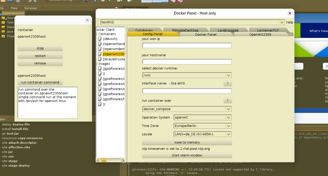The width and height of the screenshot is (328, 176).
Task: Click the 'your wan ip' text field
Action: click(x=187, y=46)
